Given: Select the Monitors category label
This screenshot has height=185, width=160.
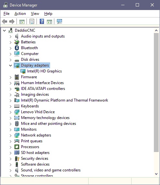Looking at the screenshot, I should coord(29,129).
